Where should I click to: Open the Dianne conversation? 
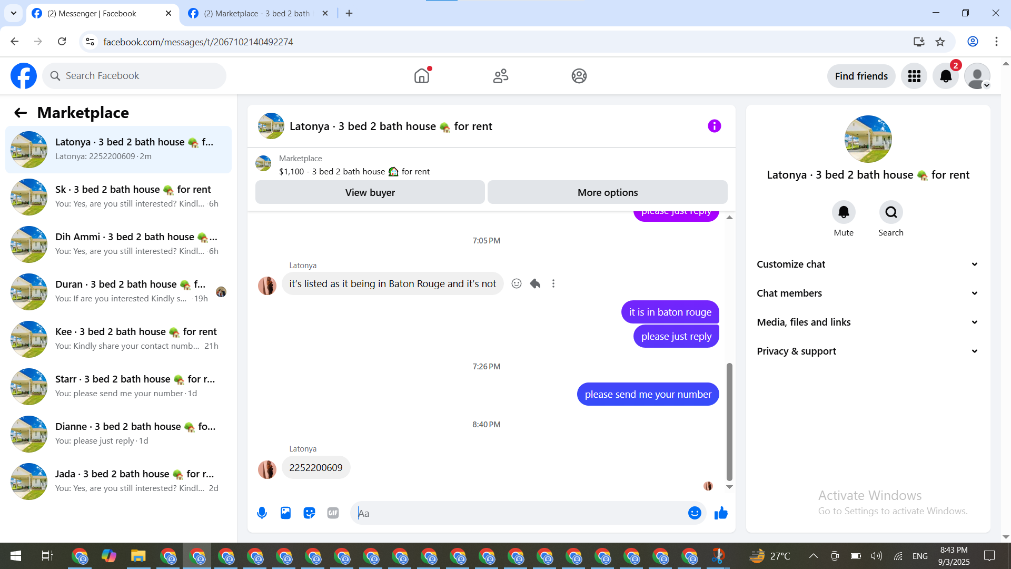118,434
